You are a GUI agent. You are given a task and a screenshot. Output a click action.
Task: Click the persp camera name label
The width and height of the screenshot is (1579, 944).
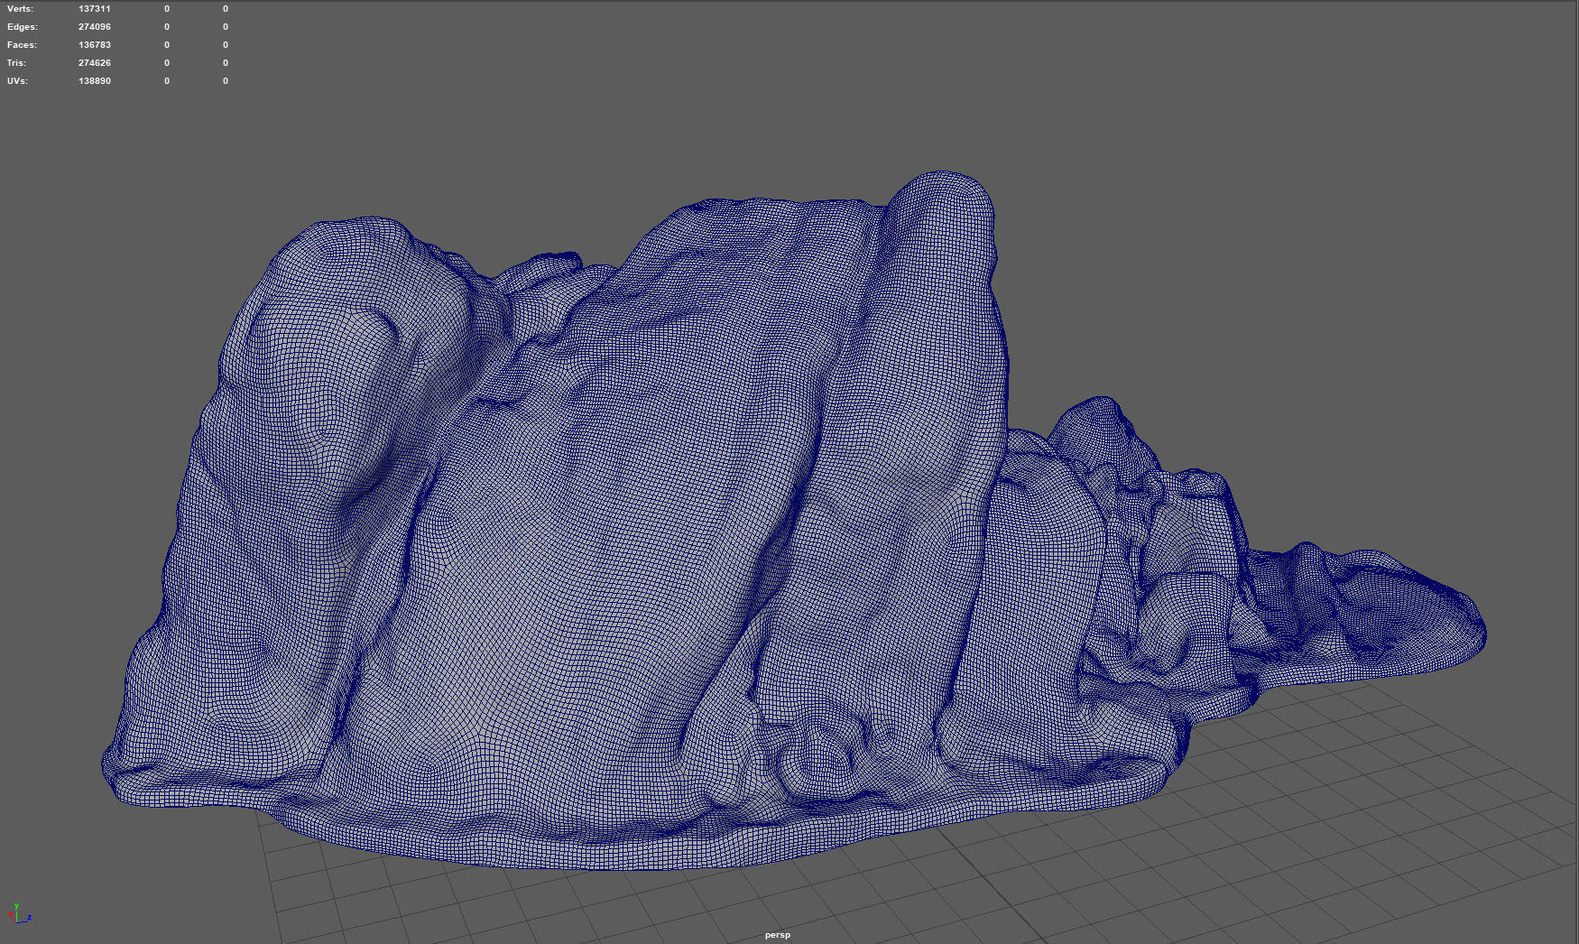click(778, 935)
